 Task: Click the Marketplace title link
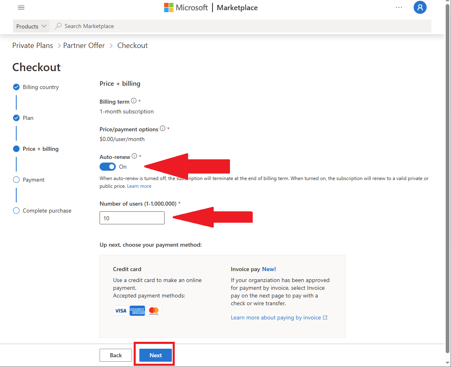[x=237, y=8]
